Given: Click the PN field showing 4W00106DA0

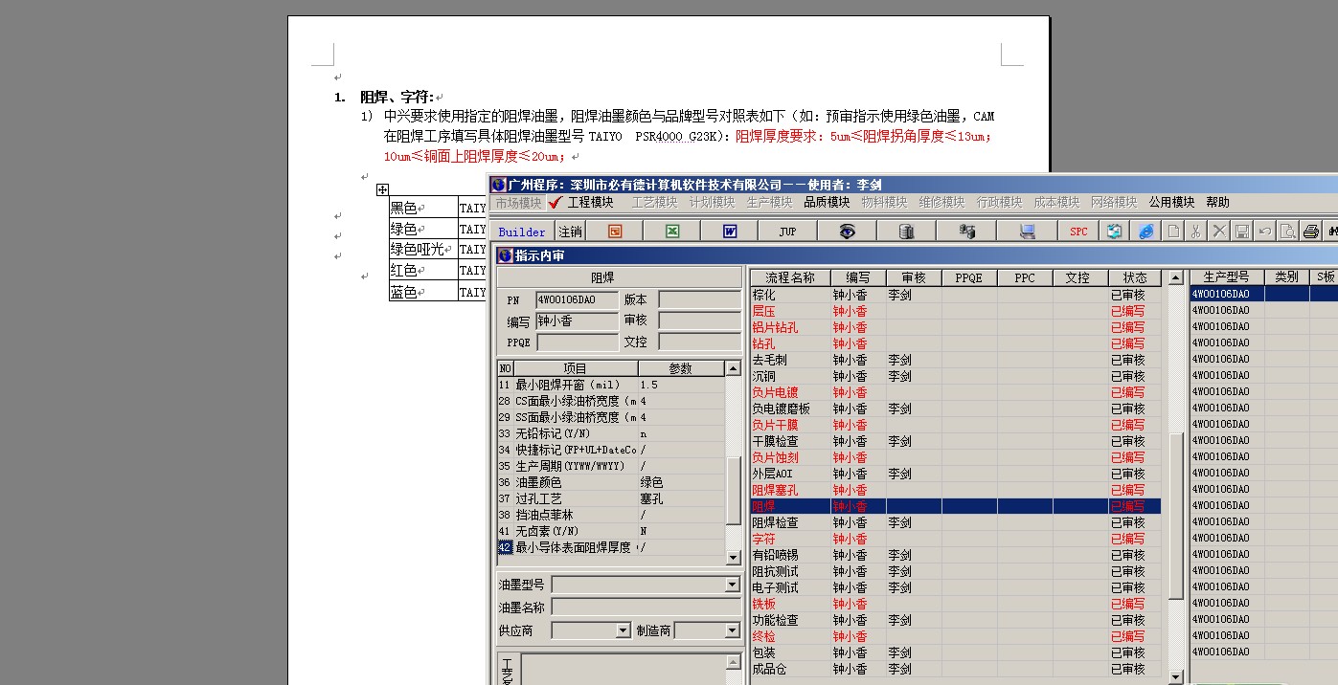Looking at the screenshot, I should 577,300.
